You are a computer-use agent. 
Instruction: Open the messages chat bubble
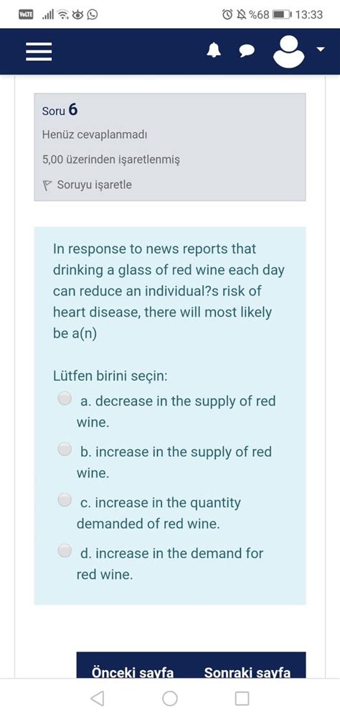pyautogui.click(x=247, y=52)
